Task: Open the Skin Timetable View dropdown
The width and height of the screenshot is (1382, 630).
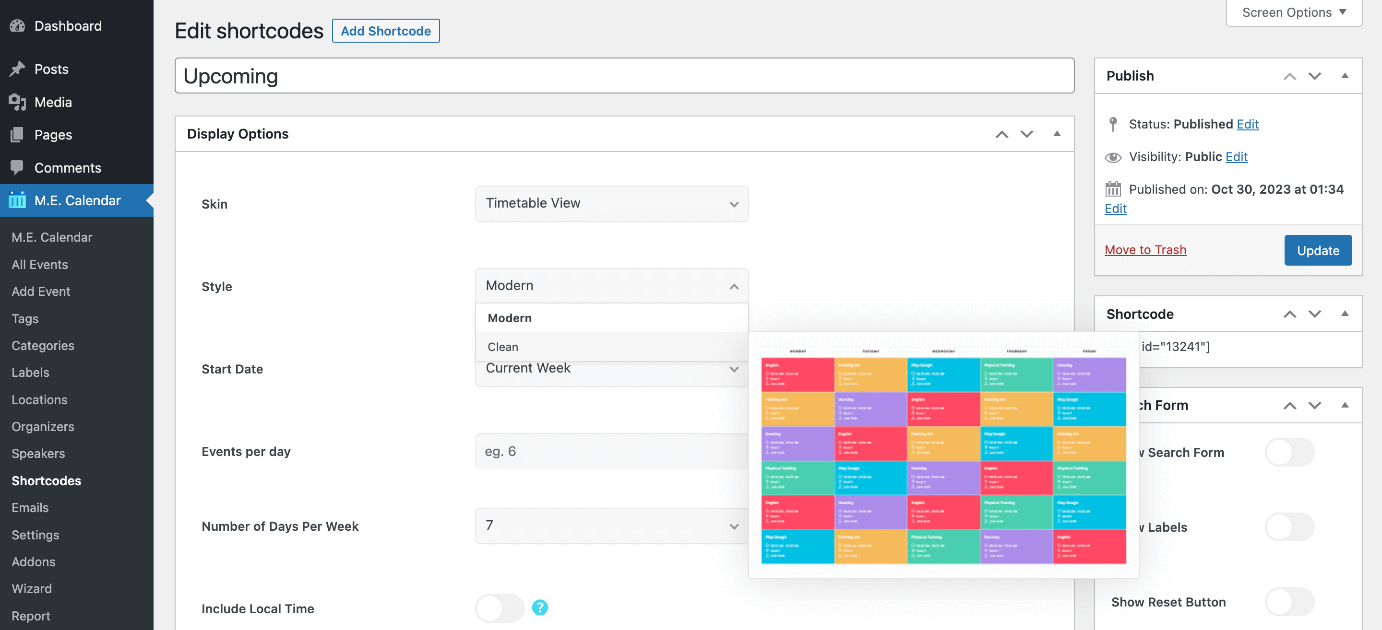Action: (612, 204)
